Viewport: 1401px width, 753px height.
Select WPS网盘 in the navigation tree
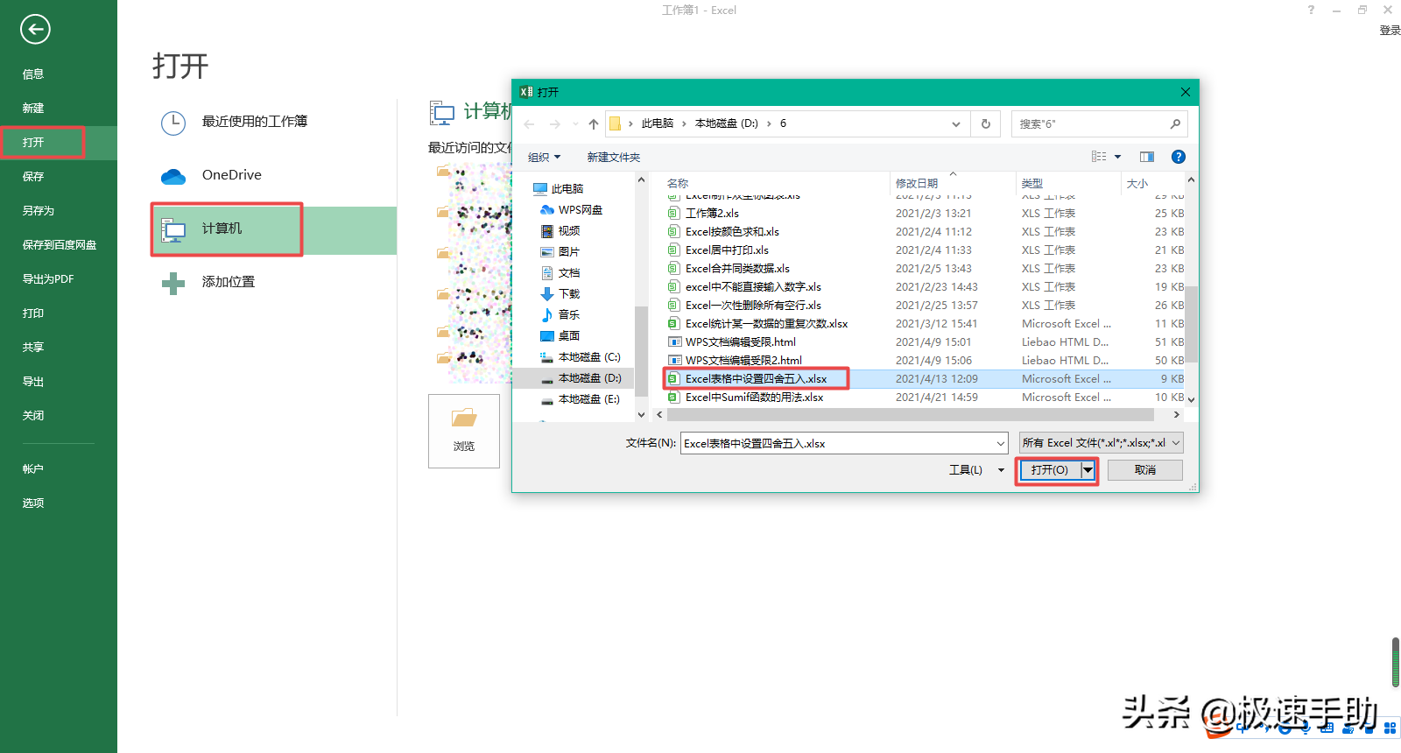[x=580, y=210]
